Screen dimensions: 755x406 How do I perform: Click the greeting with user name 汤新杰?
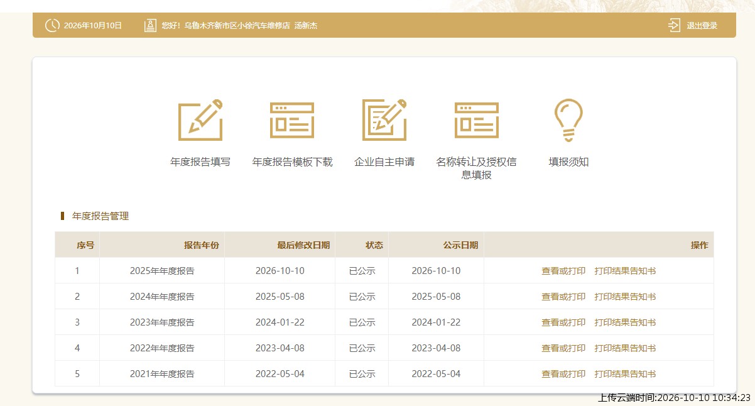tap(239, 26)
